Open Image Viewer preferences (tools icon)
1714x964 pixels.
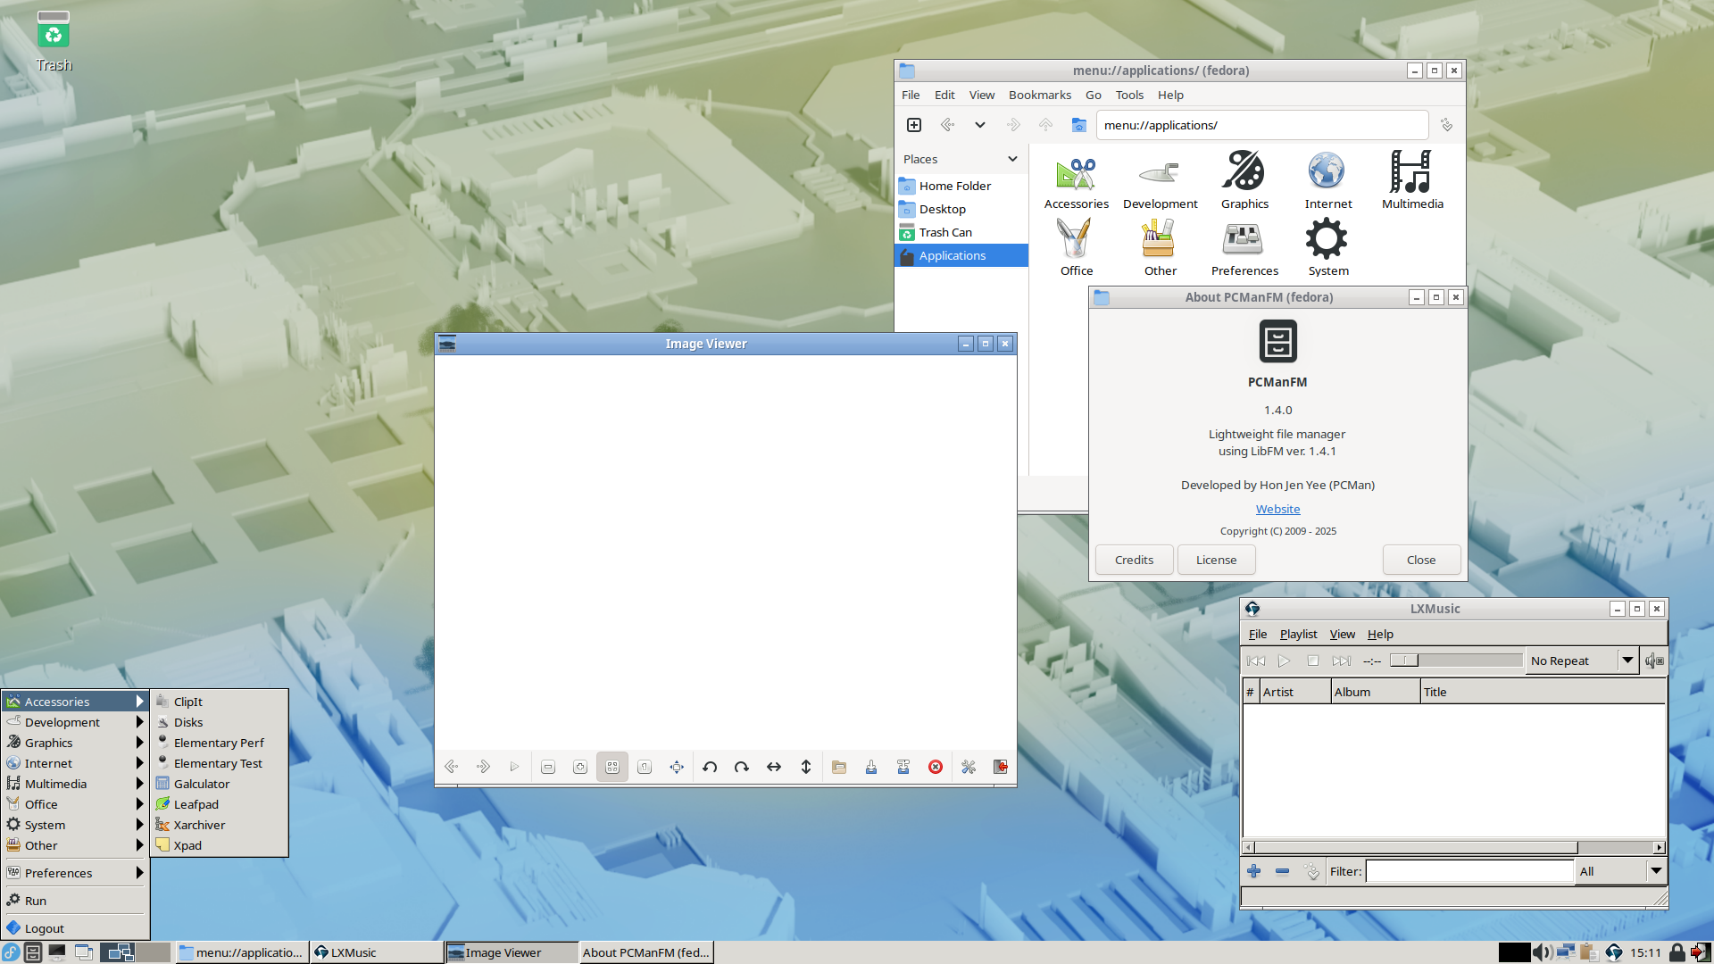coord(969,767)
